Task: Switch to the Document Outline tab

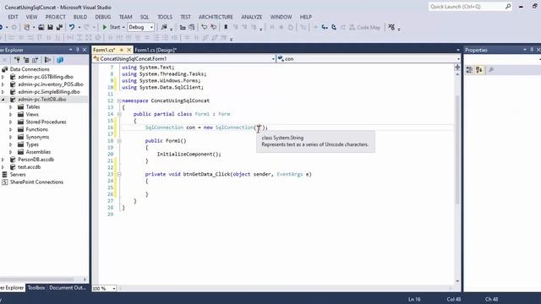Action: [68, 288]
